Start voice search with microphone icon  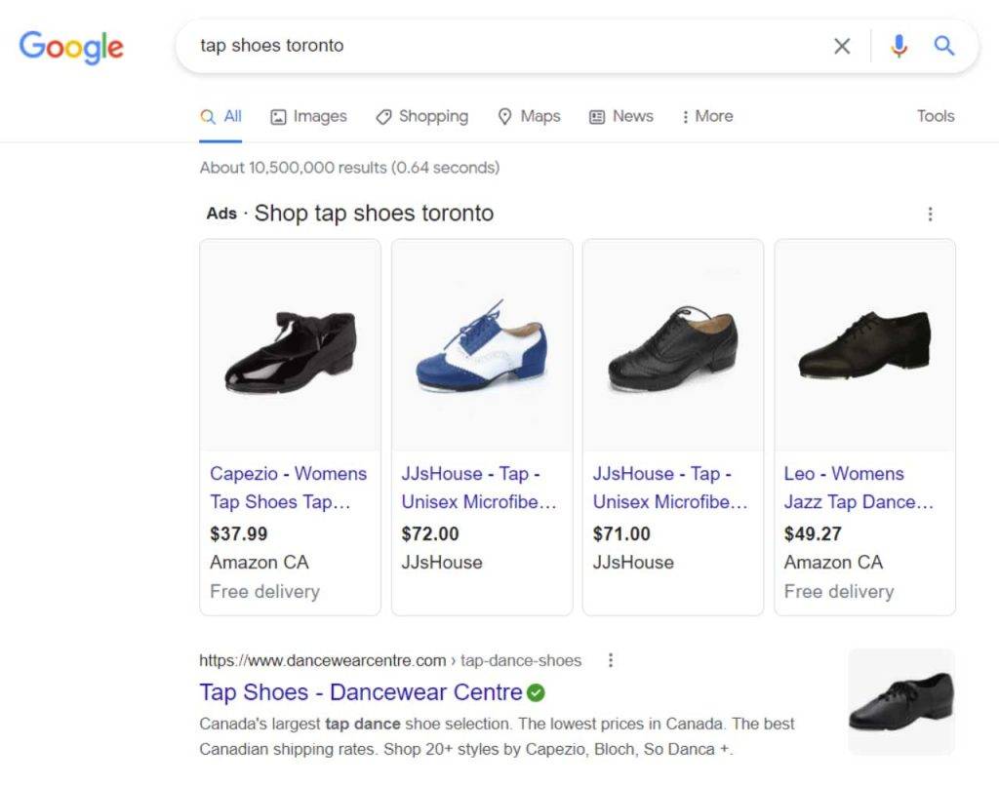point(899,46)
